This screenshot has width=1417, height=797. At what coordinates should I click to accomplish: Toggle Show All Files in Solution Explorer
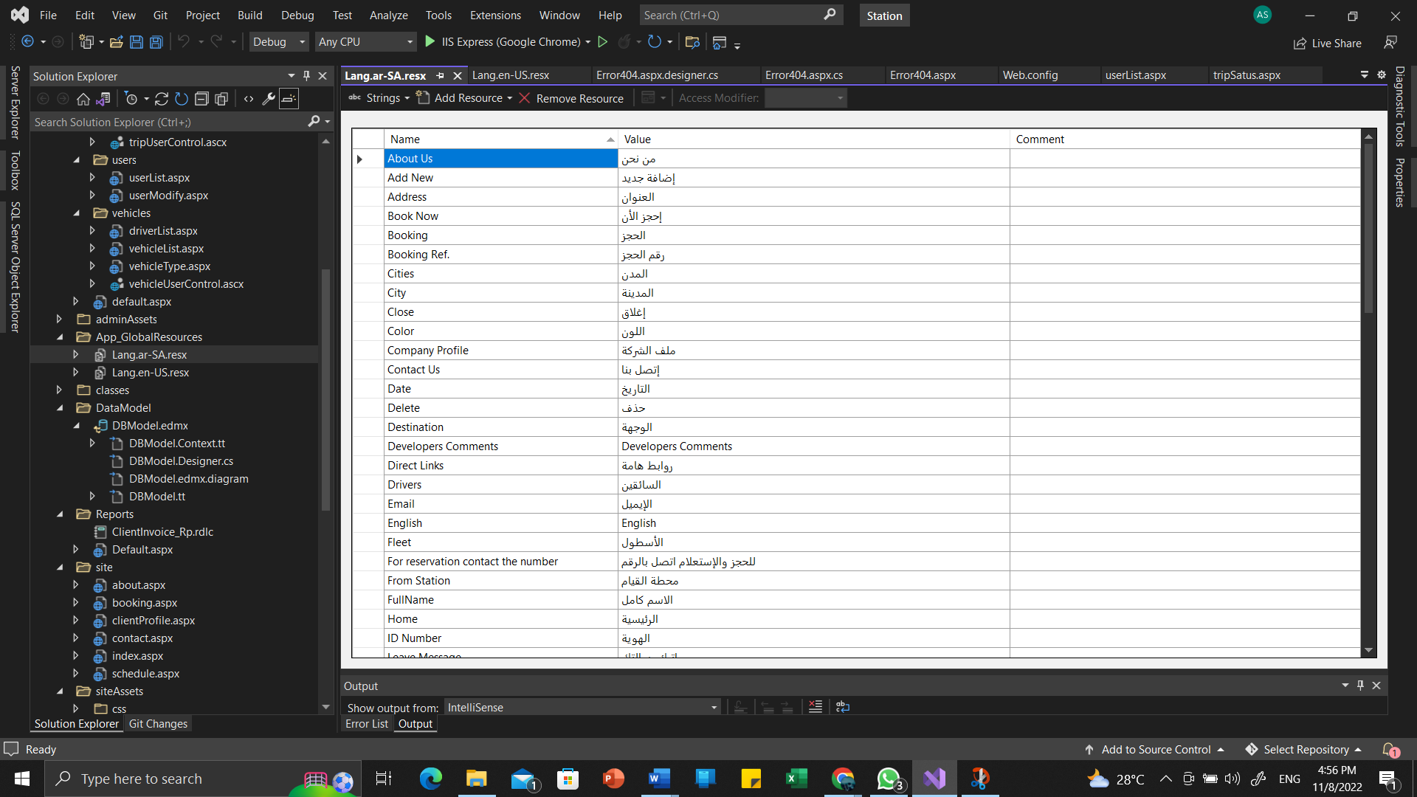coord(221,98)
